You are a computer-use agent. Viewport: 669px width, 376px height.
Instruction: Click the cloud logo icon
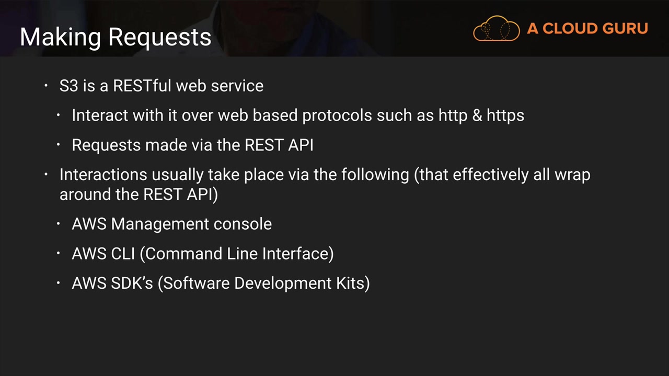[x=496, y=28]
